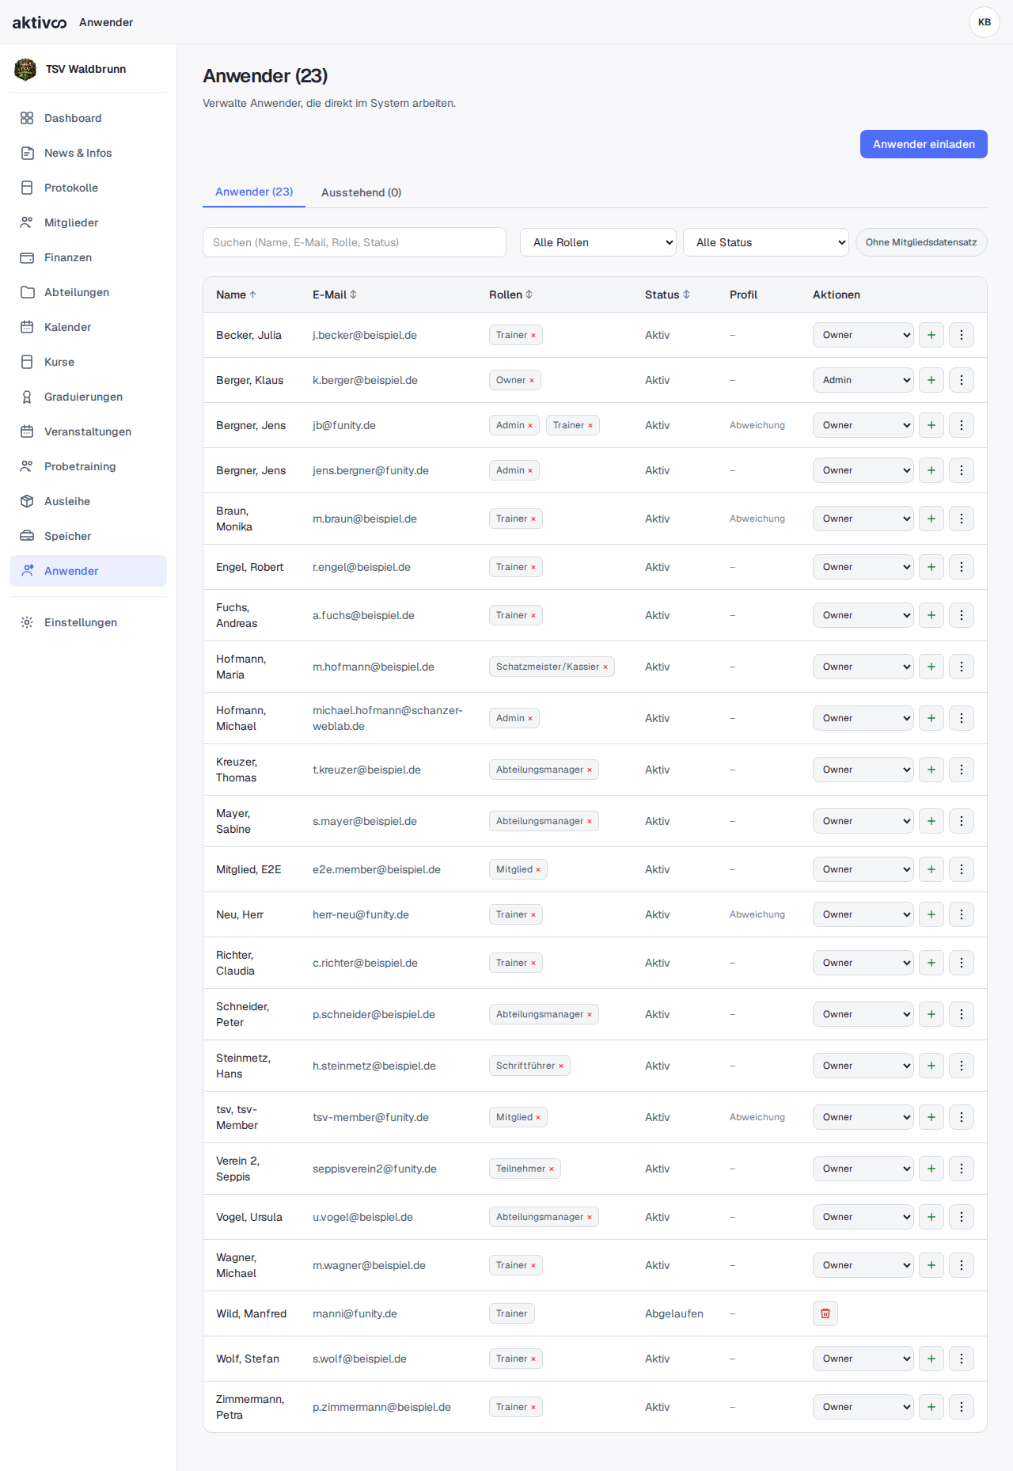Click Anwender einladen button
1013x1471 pixels.
924,144
